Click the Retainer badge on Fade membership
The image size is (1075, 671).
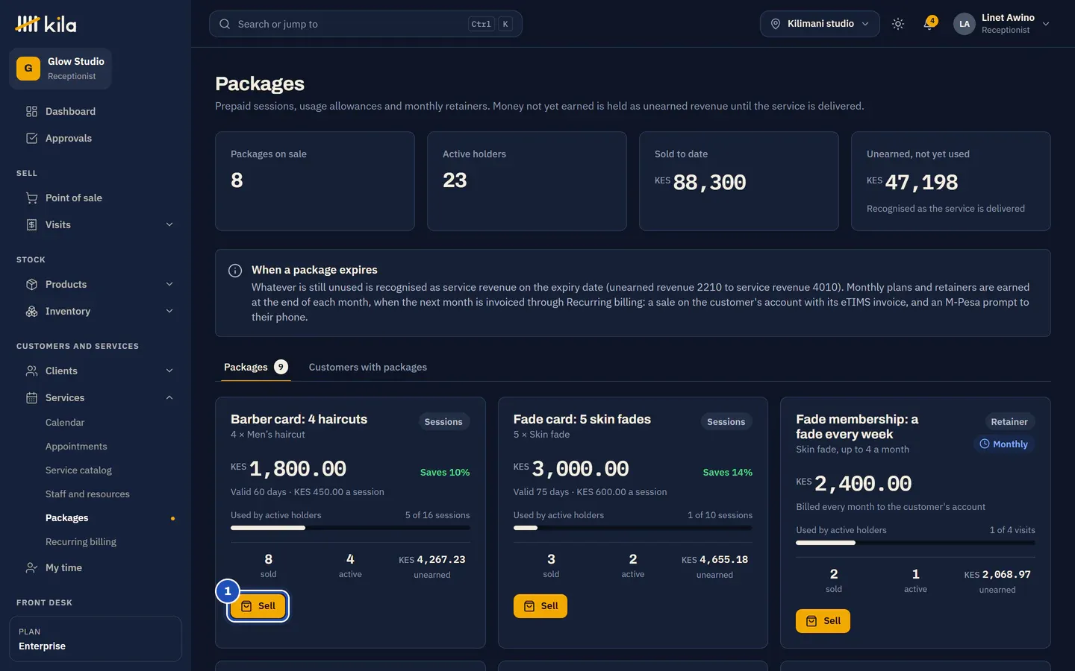tap(1009, 421)
